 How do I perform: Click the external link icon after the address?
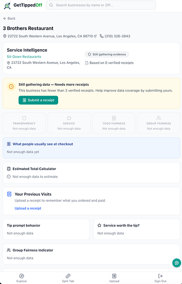95,36
